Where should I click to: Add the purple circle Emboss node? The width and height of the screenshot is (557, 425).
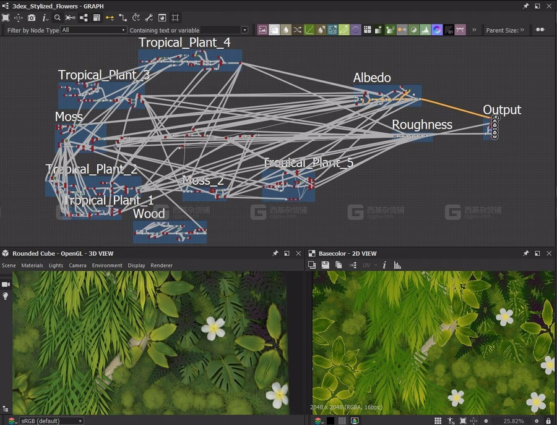click(356, 30)
